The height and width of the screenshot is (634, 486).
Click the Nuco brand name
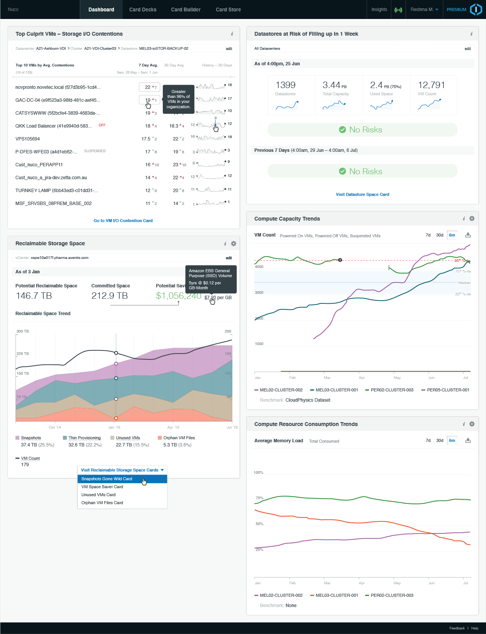coord(13,9)
